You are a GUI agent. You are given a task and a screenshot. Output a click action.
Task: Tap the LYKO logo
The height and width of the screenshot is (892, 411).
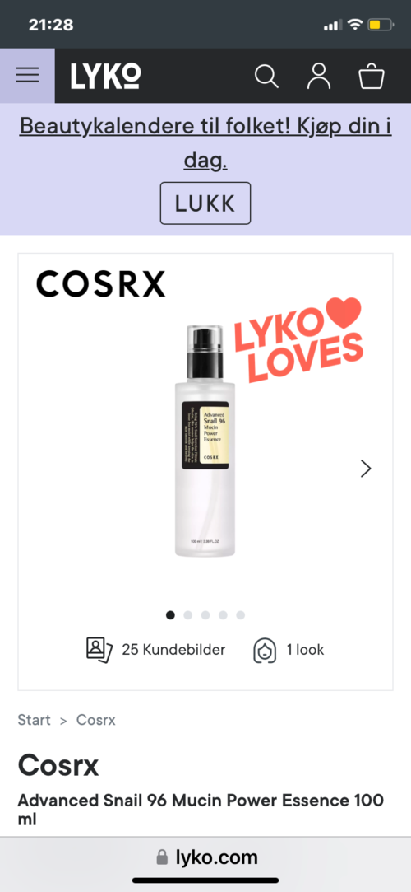pyautogui.click(x=105, y=76)
